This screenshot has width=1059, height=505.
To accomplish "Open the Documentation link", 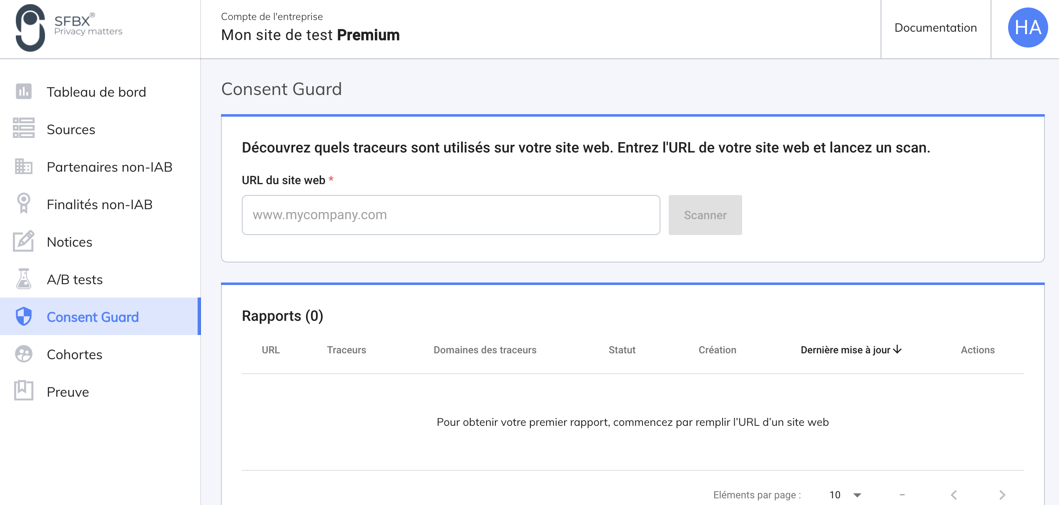I will [936, 28].
